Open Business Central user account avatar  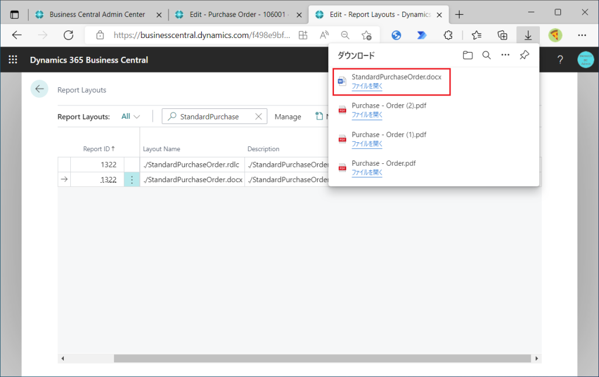tap(586, 60)
